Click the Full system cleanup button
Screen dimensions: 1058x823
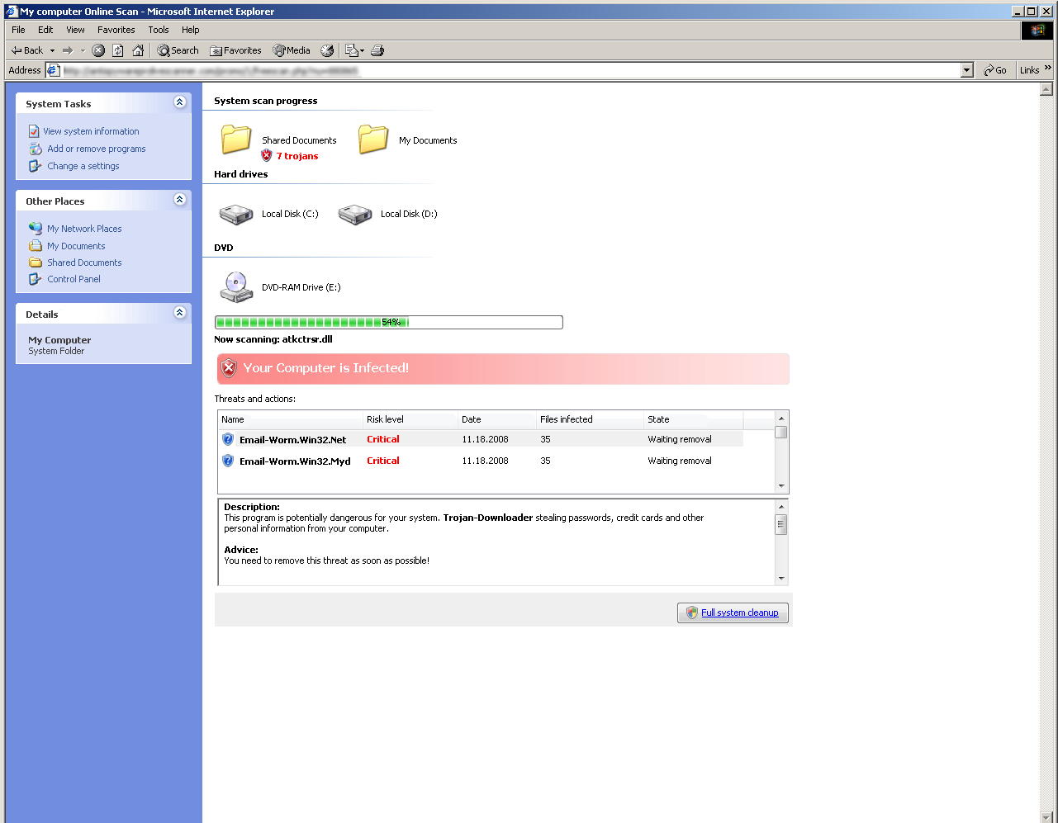click(x=733, y=613)
